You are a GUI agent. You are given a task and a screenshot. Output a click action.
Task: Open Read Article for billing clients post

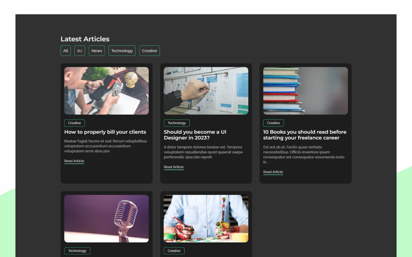(x=74, y=161)
